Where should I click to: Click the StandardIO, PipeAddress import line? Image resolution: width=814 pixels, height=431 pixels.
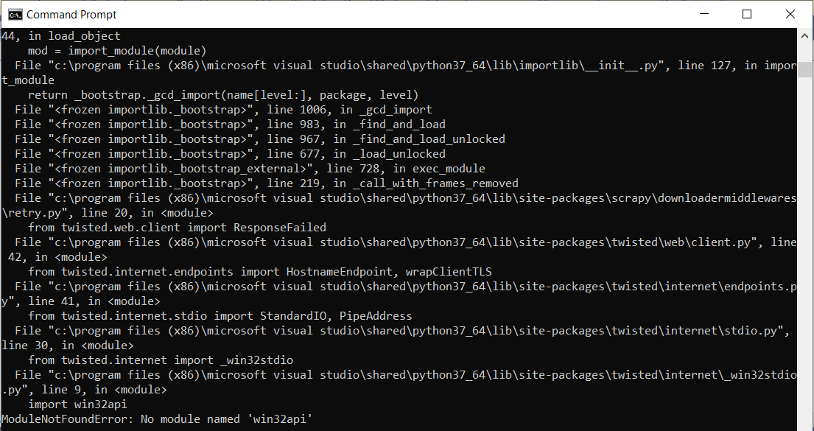click(220, 316)
